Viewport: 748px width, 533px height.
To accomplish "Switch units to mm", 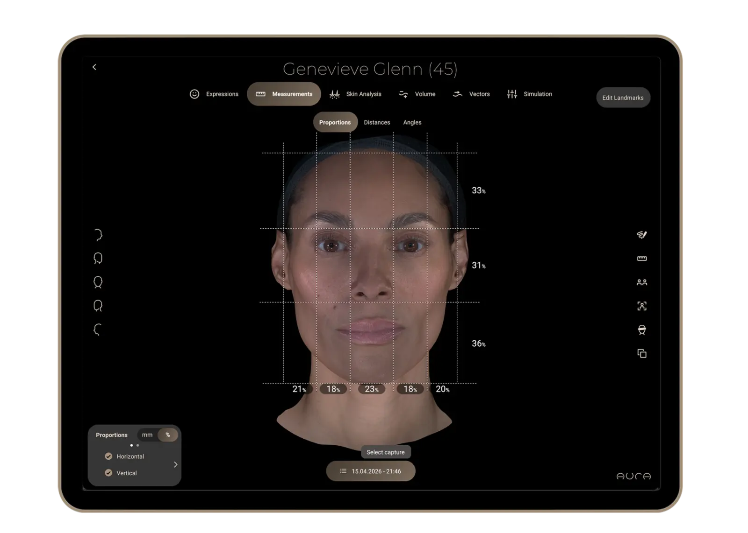I will (147, 435).
